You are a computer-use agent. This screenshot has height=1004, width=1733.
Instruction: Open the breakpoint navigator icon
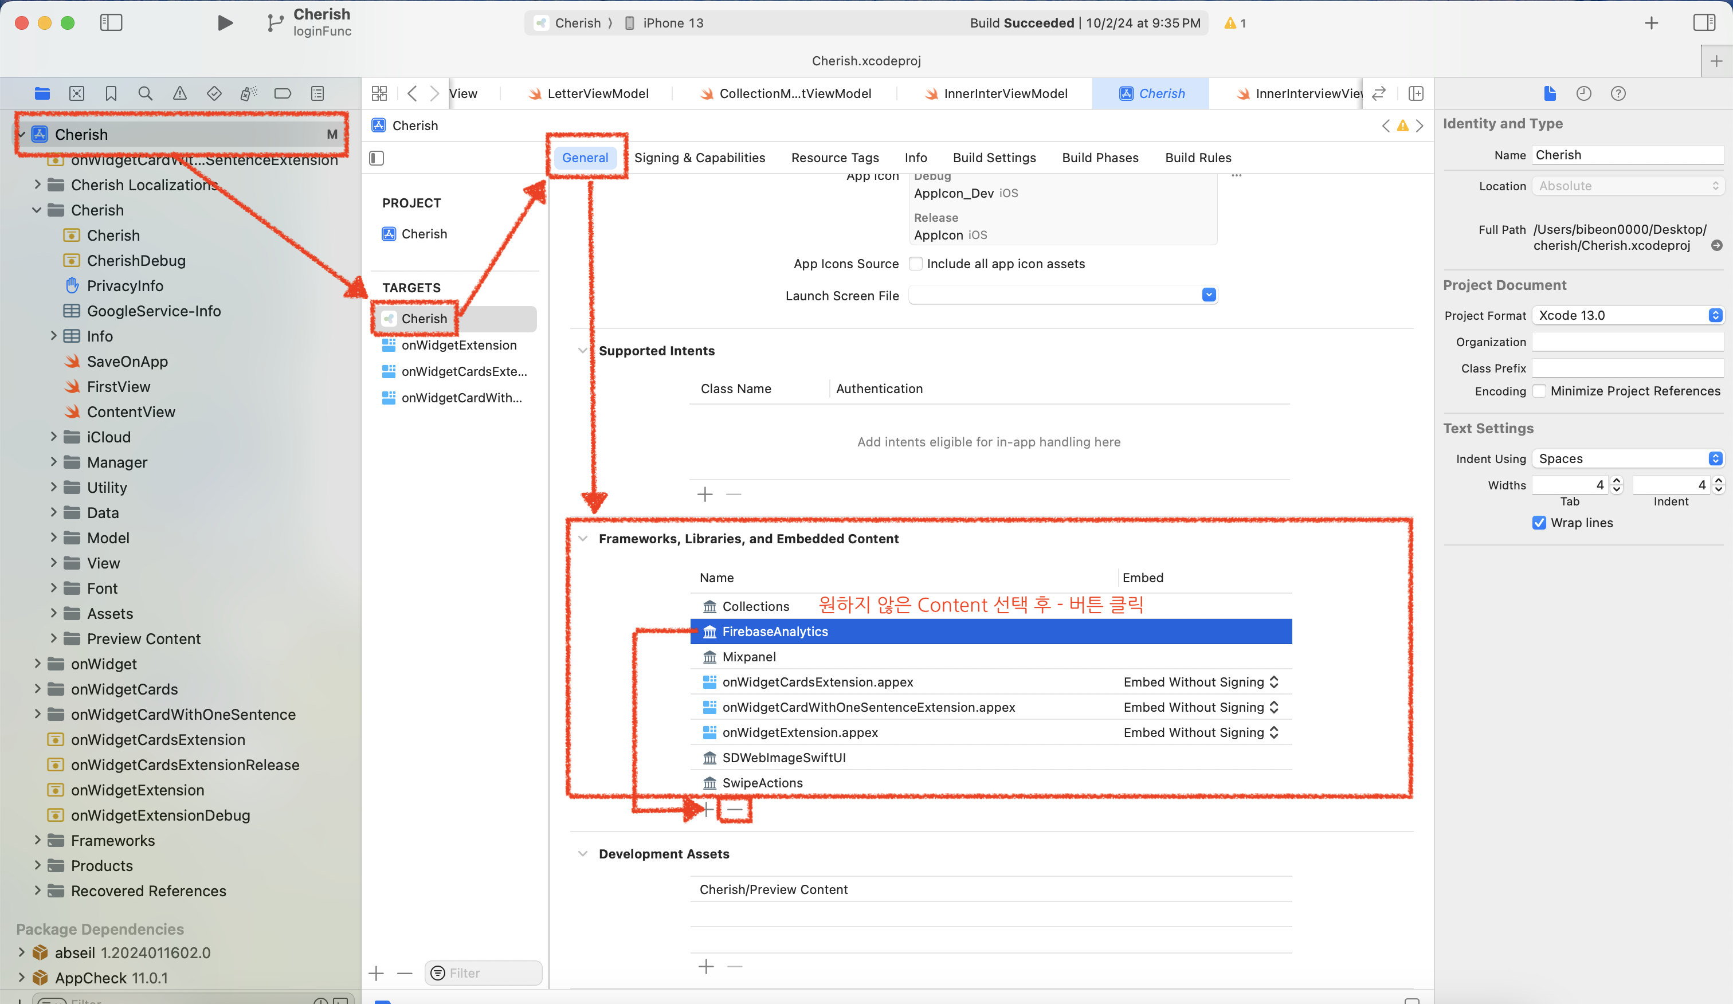[x=283, y=93]
